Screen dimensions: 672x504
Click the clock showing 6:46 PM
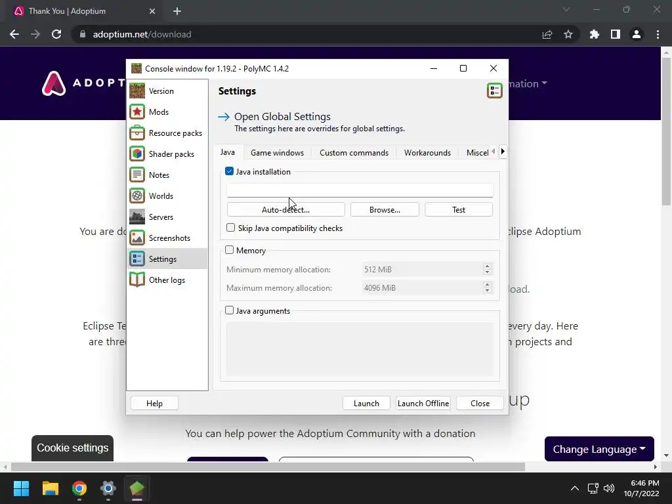tap(645, 483)
